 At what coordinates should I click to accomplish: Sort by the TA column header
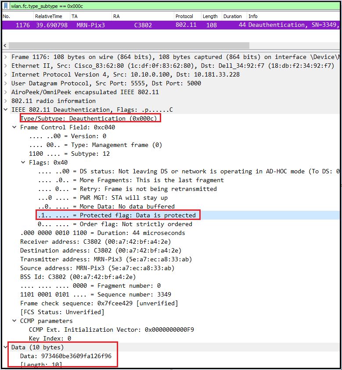click(91, 16)
